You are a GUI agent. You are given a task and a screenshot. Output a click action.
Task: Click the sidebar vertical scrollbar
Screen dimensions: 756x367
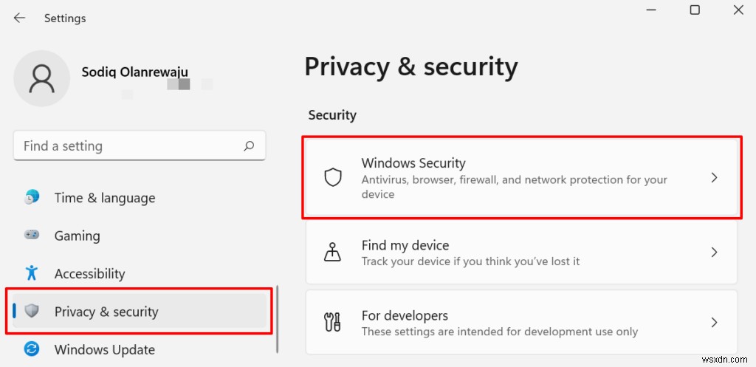click(x=277, y=318)
